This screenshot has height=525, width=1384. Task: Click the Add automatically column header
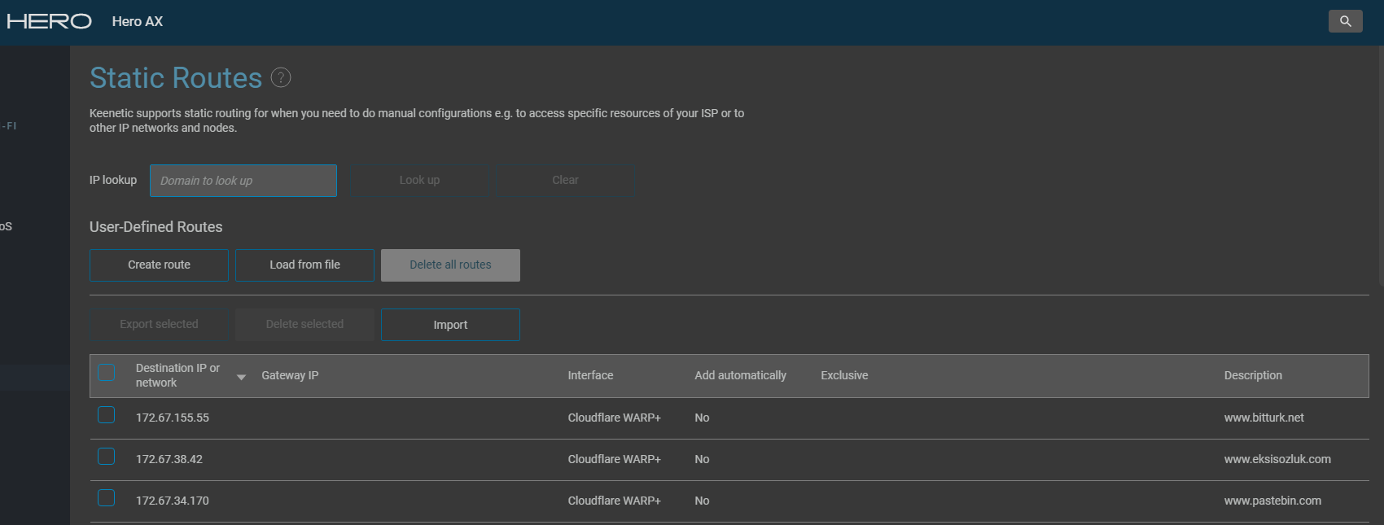pyautogui.click(x=740, y=375)
